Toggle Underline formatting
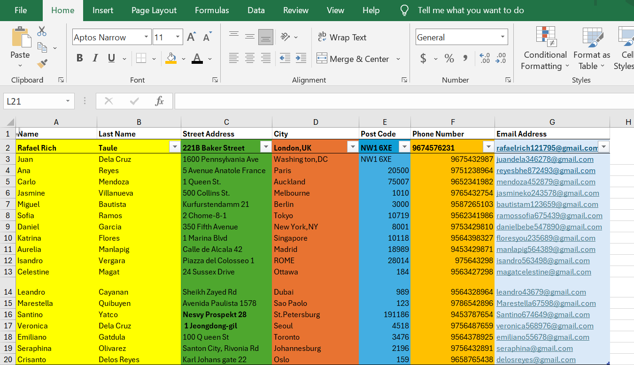Viewport: 634px width, 365px height. 111,58
